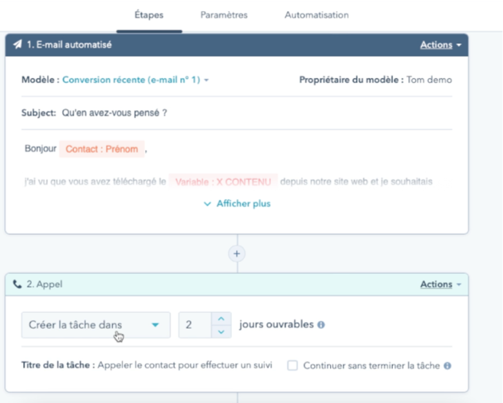Click the days number input field
The height and width of the screenshot is (403, 503).
click(x=195, y=325)
